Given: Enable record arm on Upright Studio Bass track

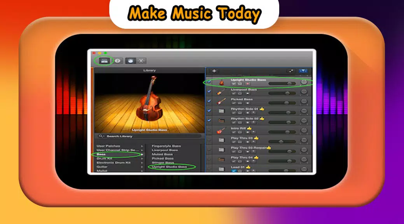Looking at the screenshot, I should click(x=248, y=84).
